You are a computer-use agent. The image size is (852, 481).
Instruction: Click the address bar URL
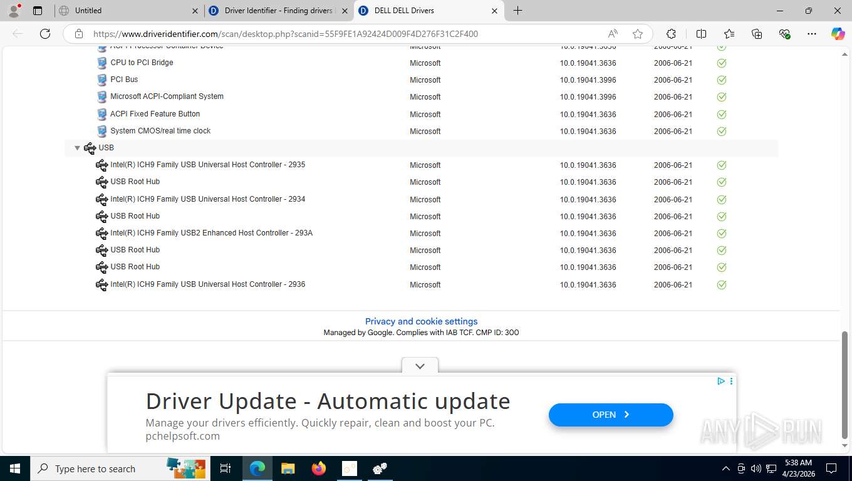pos(286,34)
